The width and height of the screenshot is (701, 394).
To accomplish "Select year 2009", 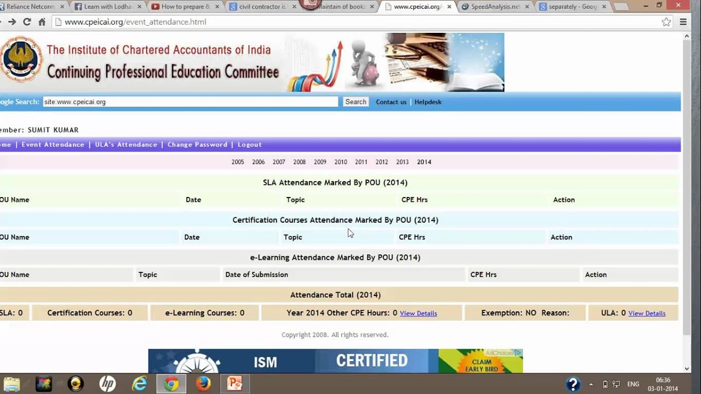I will (320, 162).
